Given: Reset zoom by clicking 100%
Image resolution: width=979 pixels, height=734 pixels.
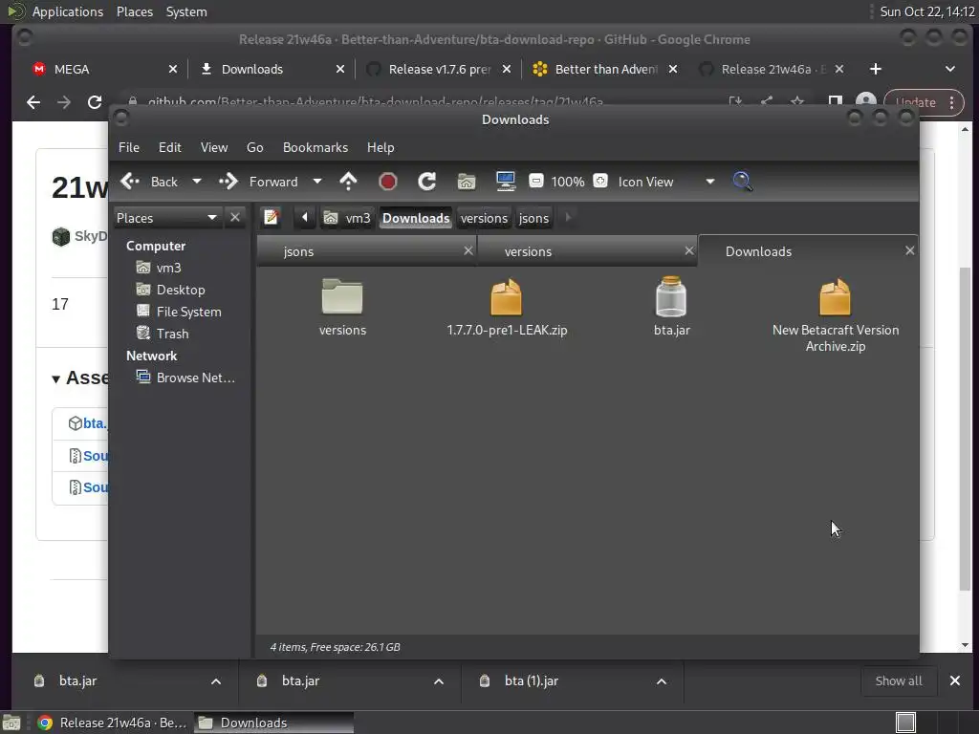Looking at the screenshot, I should point(568,182).
